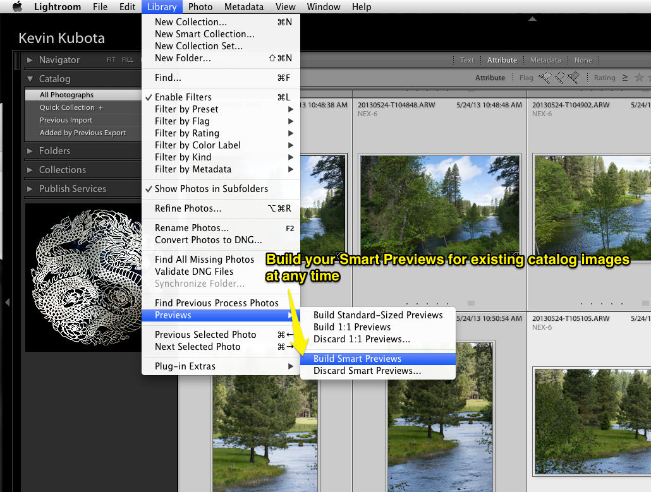Open the Metadata menu in menu bar
Screen dimensions: 651x492
(244, 7)
